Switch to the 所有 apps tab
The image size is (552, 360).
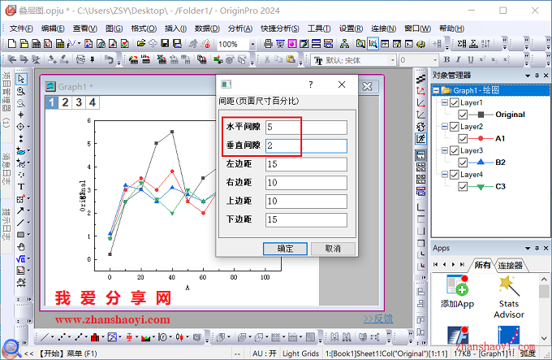coord(482,265)
